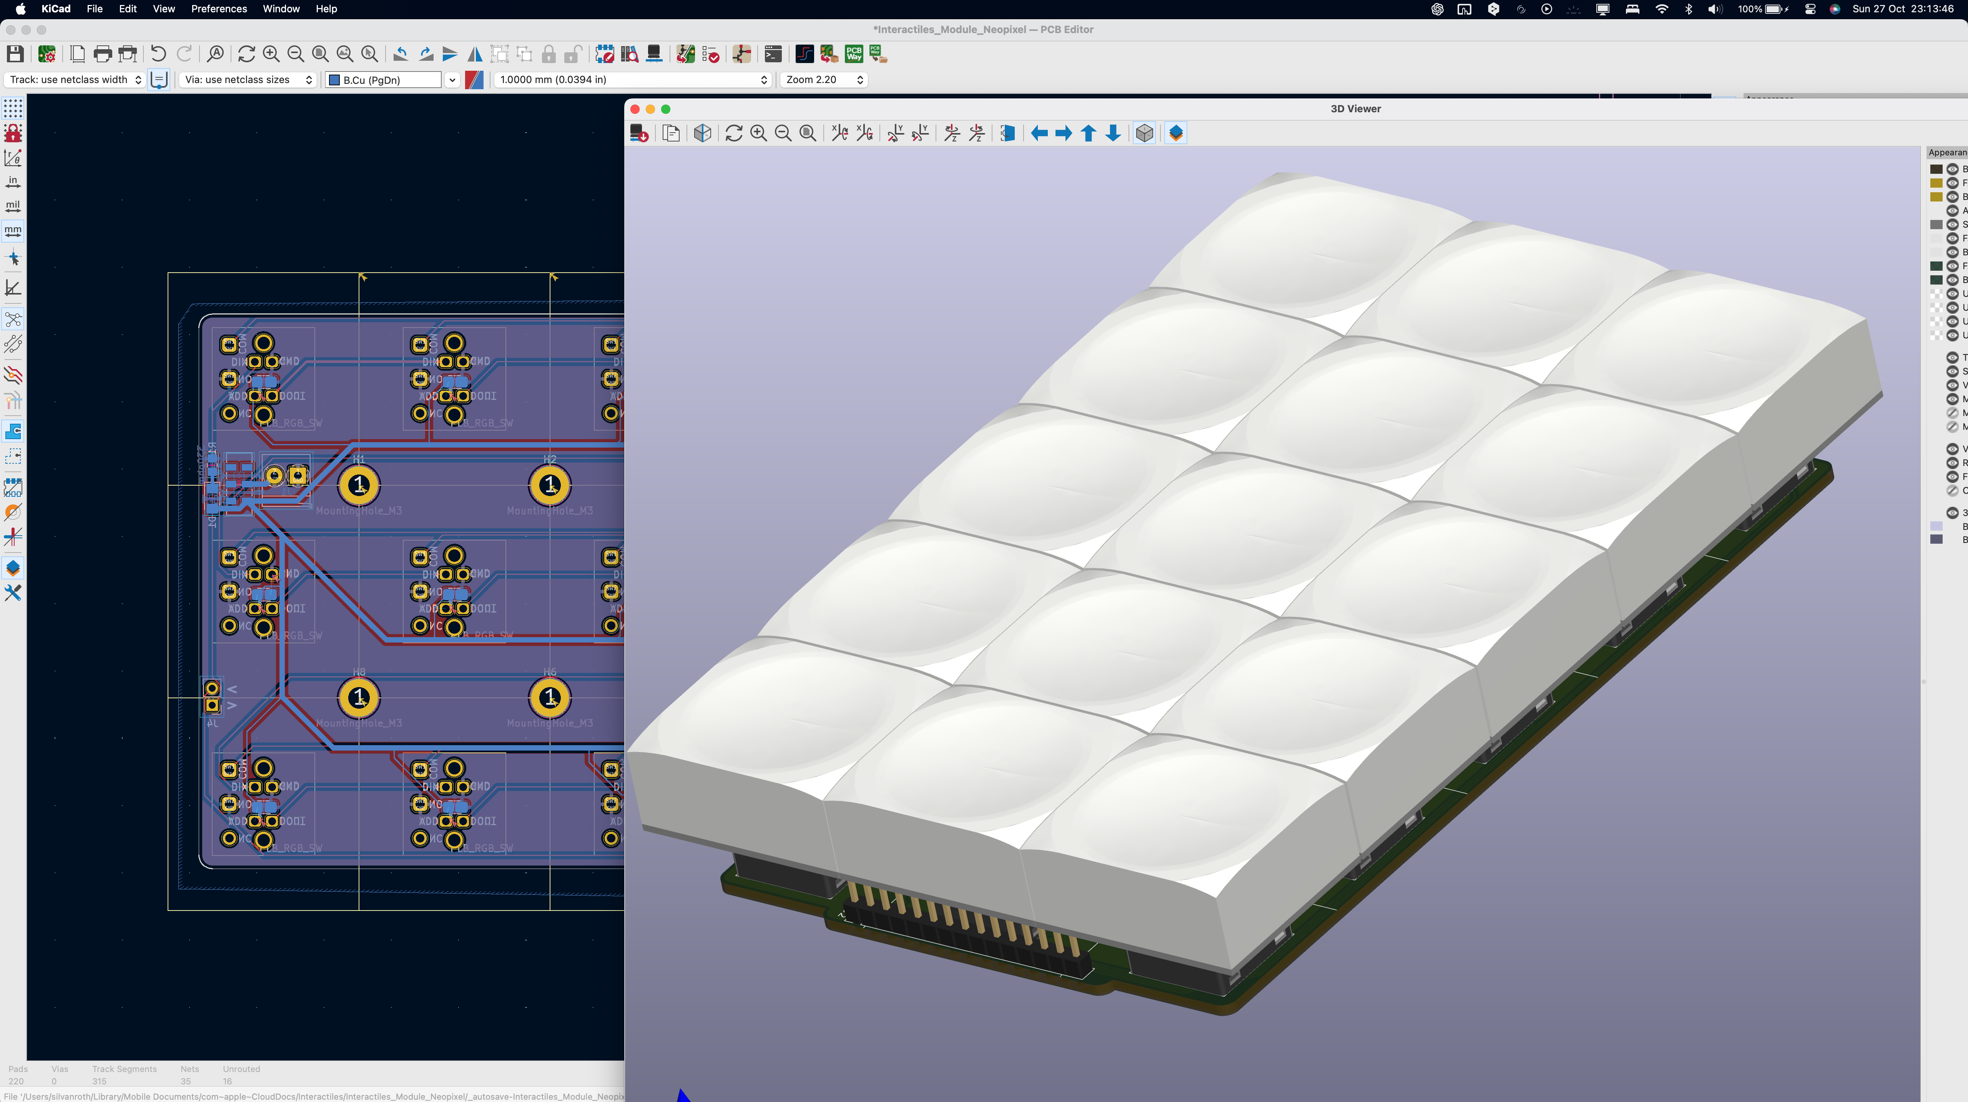This screenshot has width=1968, height=1102.
Task: Open the Bluetooth menu bar icon
Action: click(1689, 8)
